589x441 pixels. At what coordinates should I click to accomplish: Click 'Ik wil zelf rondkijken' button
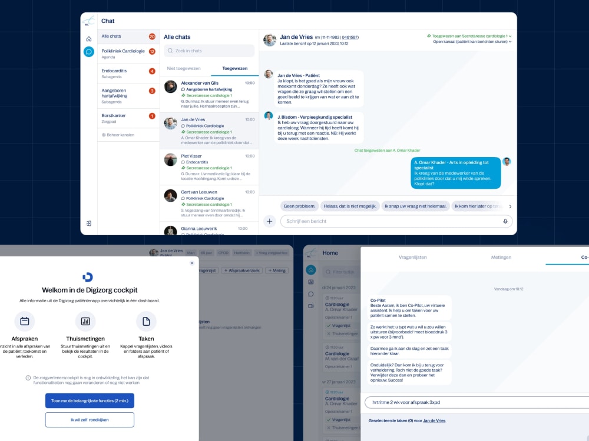tap(90, 420)
